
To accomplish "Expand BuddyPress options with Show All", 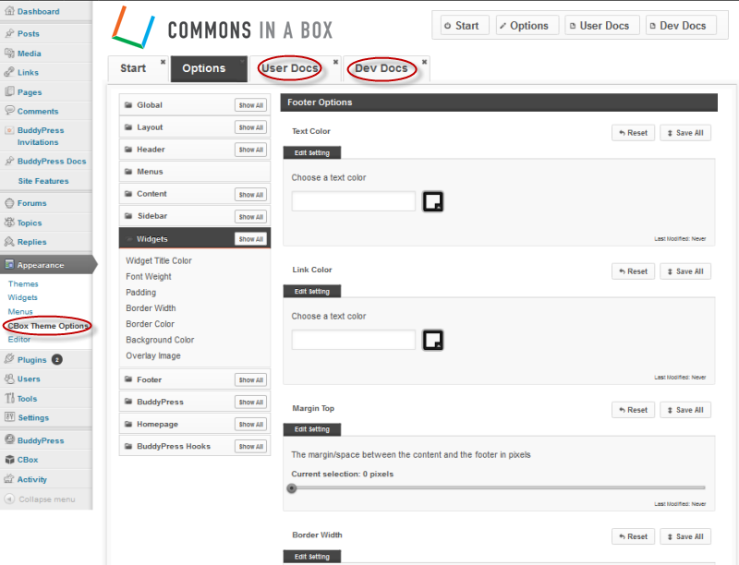I will [250, 402].
